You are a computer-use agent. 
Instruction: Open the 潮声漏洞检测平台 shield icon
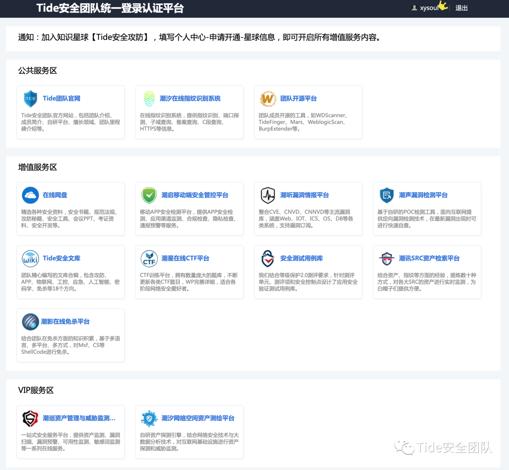[386, 195]
